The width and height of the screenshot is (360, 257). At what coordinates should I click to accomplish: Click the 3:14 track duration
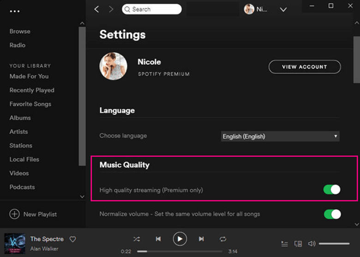click(x=233, y=251)
